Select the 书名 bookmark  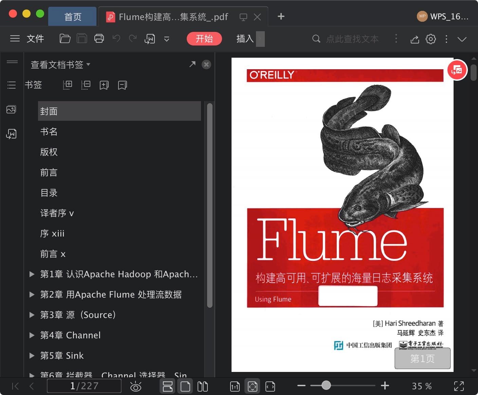(49, 132)
